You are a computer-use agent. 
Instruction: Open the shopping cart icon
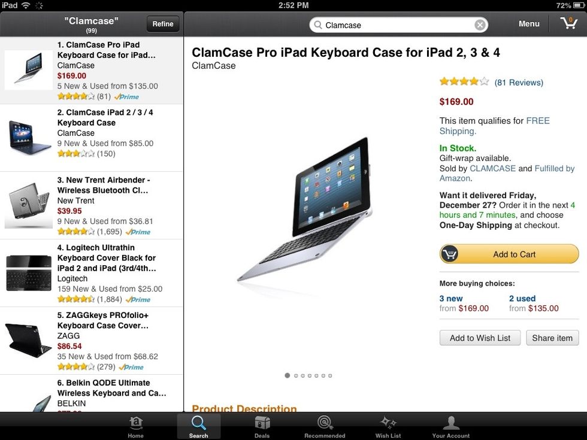coord(569,23)
